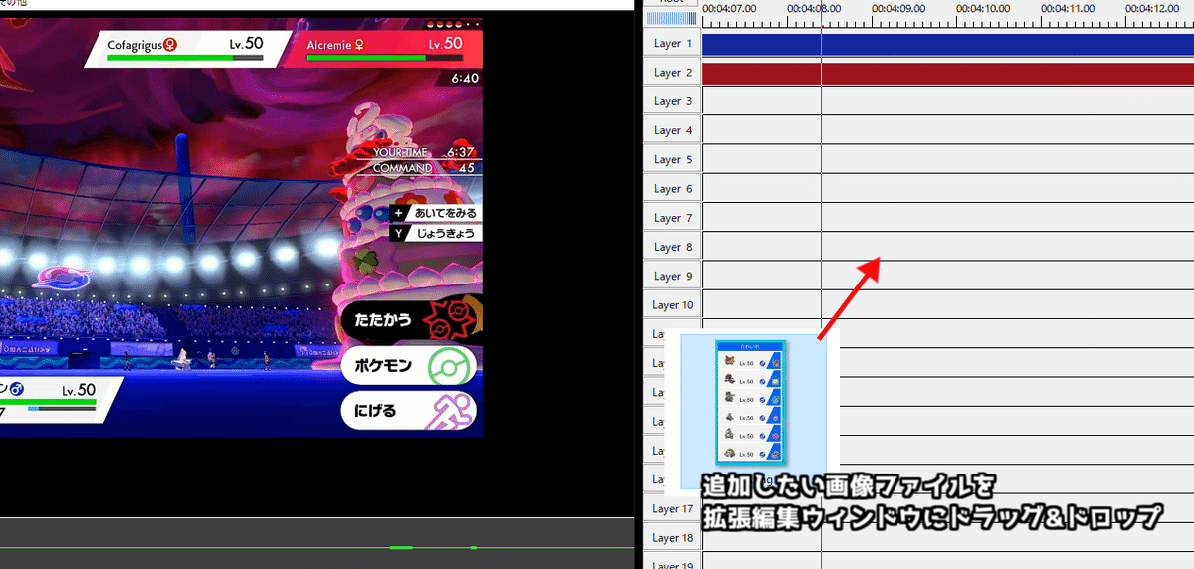Screen dimensions: 1194x569
Task: Jump to 00:04:09.00 on the time ruler
Action: click(x=898, y=8)
